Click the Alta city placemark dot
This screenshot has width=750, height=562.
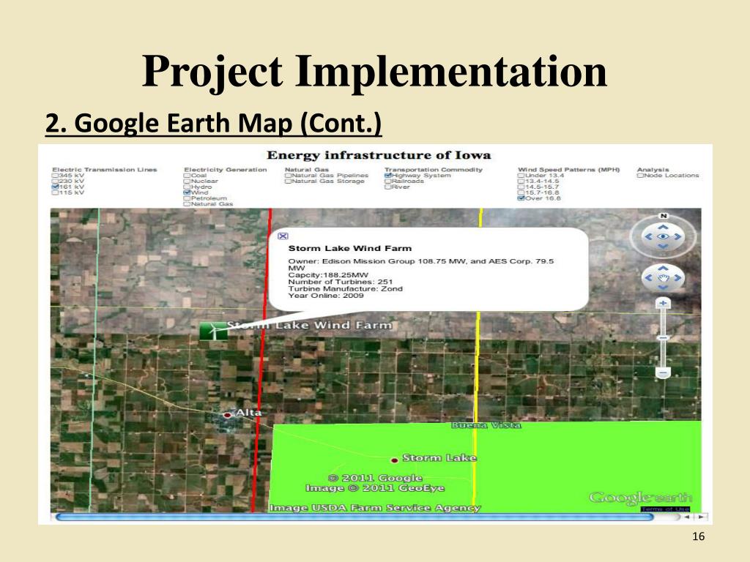(229, 415)
